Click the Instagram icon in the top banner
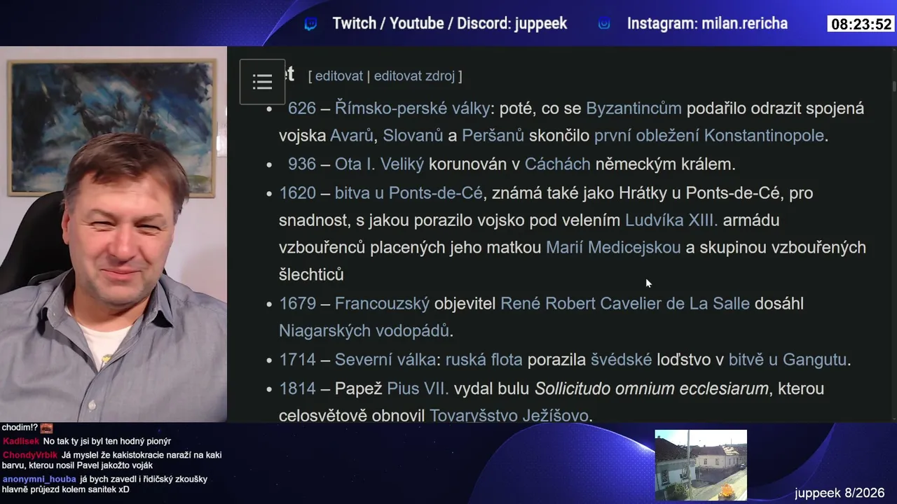This screenshot has width=897, height=504. click(604, 24)
